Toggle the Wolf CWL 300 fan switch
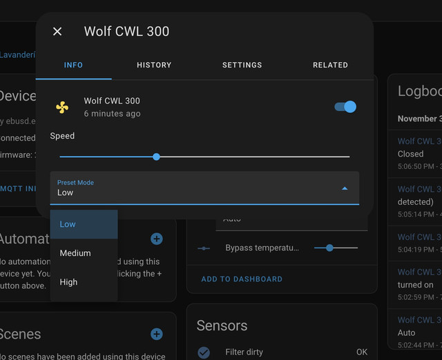 coord(345,107)
